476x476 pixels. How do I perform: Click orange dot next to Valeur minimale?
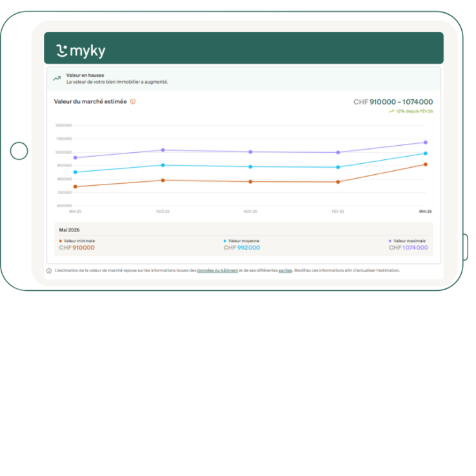pos(61,241)
